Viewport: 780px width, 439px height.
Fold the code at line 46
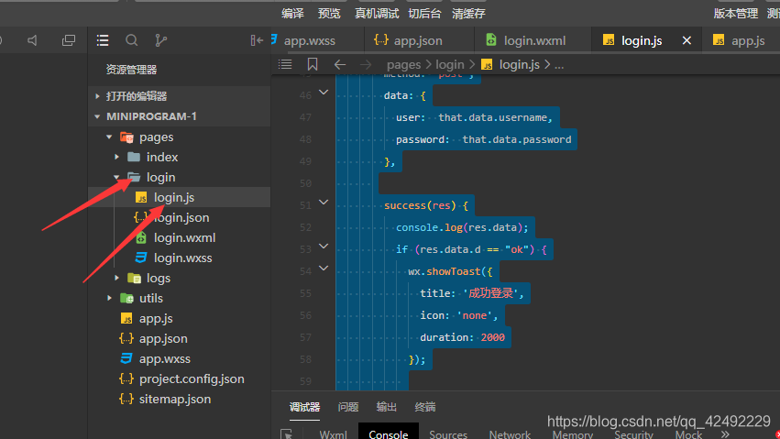pyautogui.click(x=324, y=92)
